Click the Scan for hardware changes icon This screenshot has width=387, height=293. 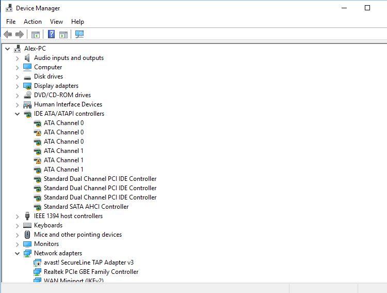click(79, 34)
